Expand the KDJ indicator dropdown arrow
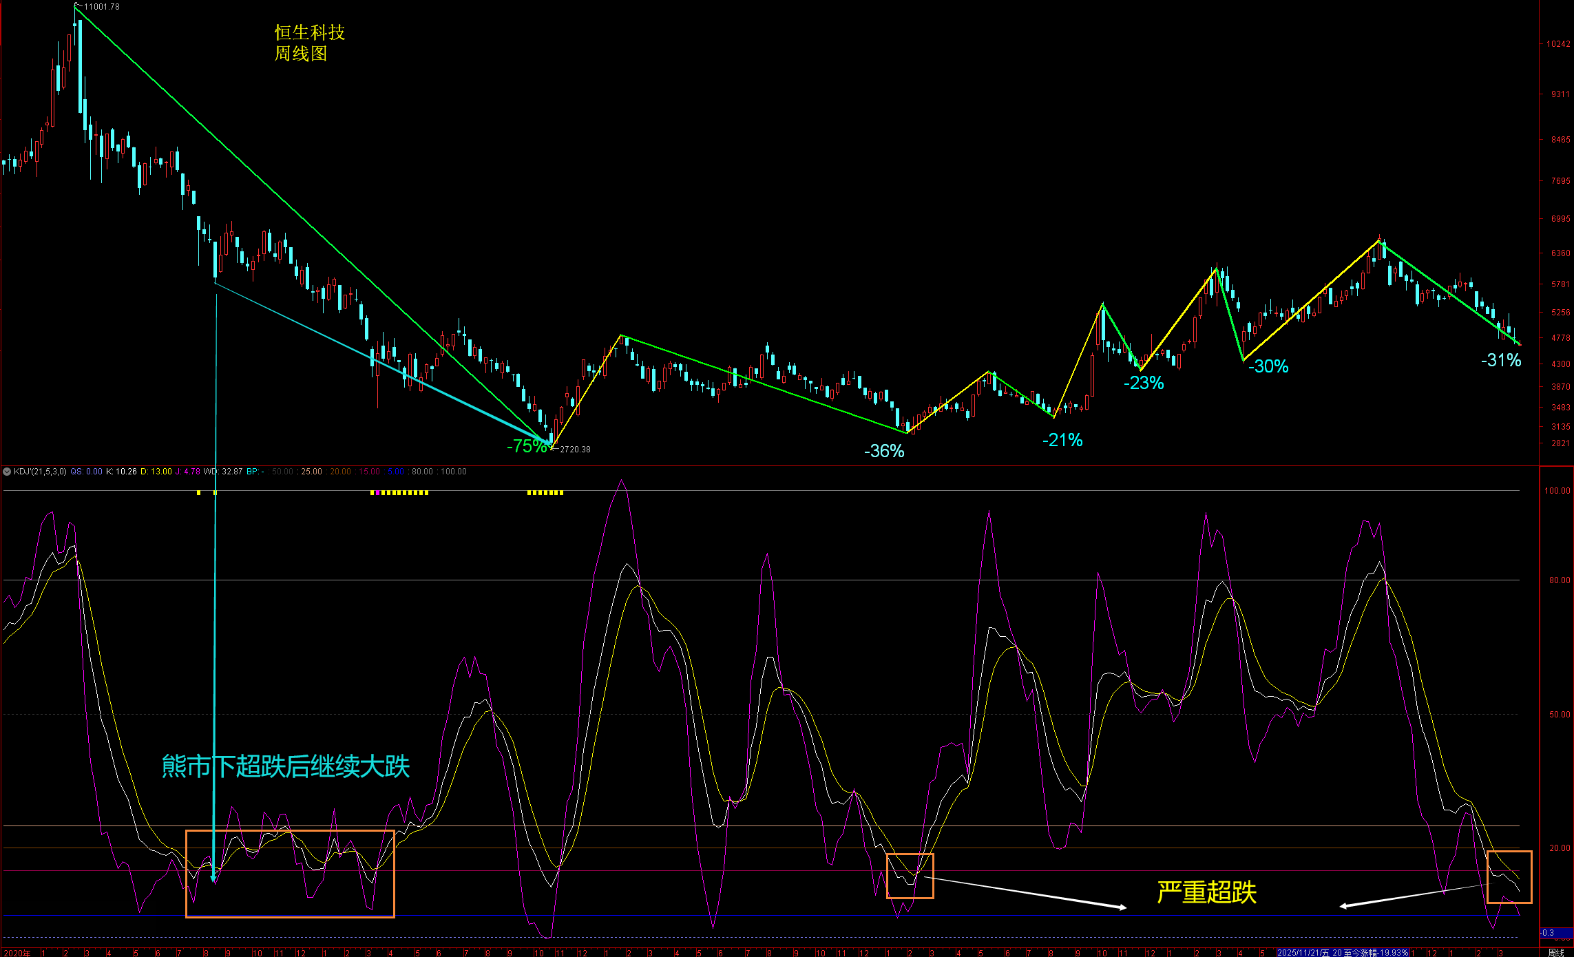Screen dimensions: 1574x957 (7, 472)
